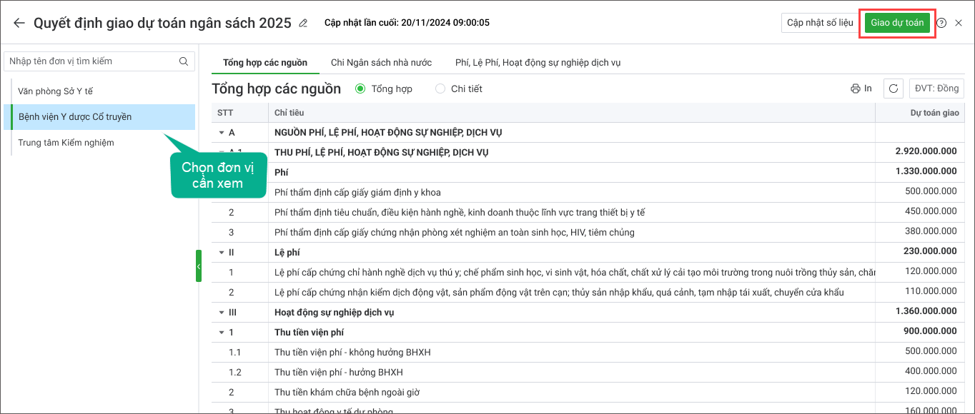Viewport: 975px width, 414px height.
Task: Open Phí, Lệ Phí, Hoạt động sự nghiệp tab
Action: pos(538,62)
